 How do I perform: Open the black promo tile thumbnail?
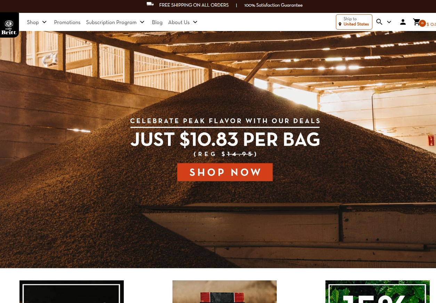tap(72, 292)
